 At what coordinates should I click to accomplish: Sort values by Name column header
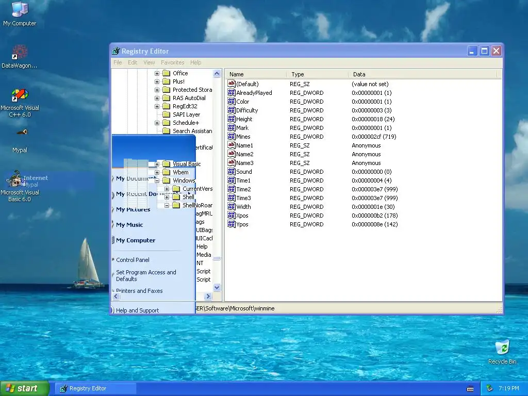click(x=256, y=74)
